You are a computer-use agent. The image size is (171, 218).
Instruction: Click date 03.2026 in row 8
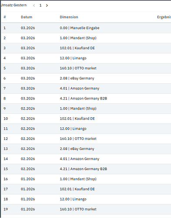28,99
